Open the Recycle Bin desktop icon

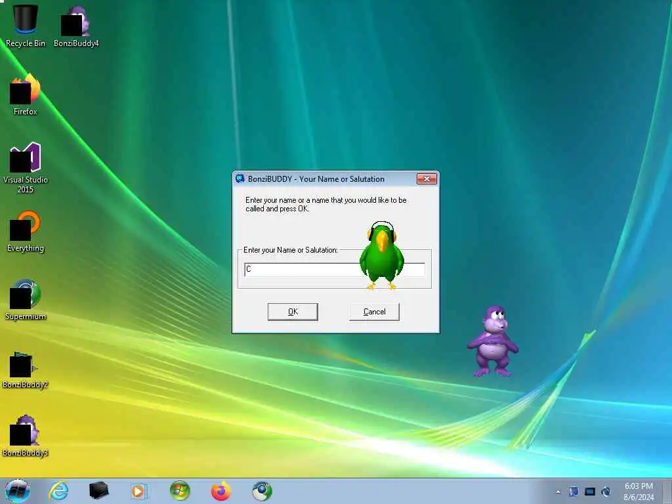[x=26, y=25]
